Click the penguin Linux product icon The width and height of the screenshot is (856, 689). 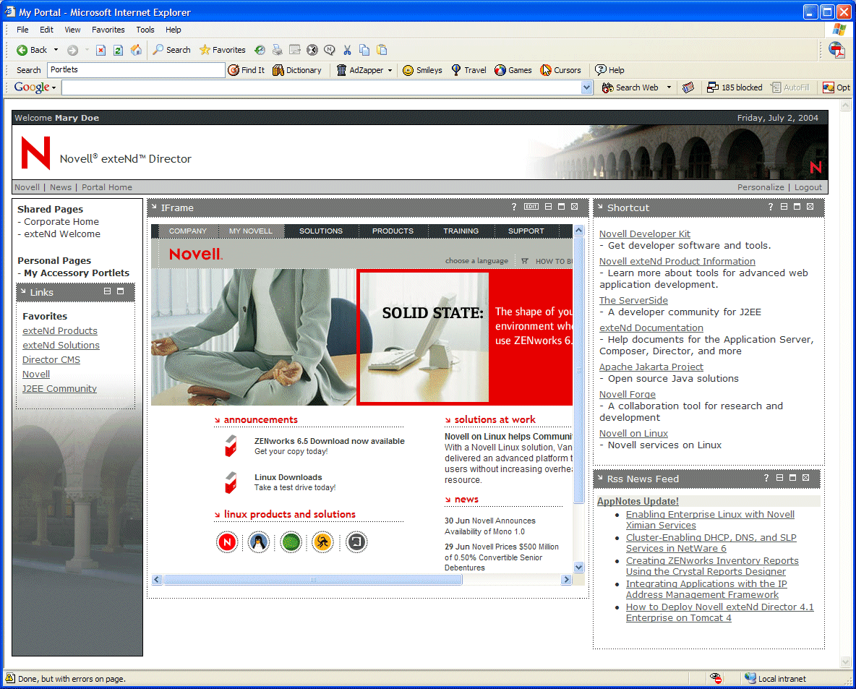(259, 542)
